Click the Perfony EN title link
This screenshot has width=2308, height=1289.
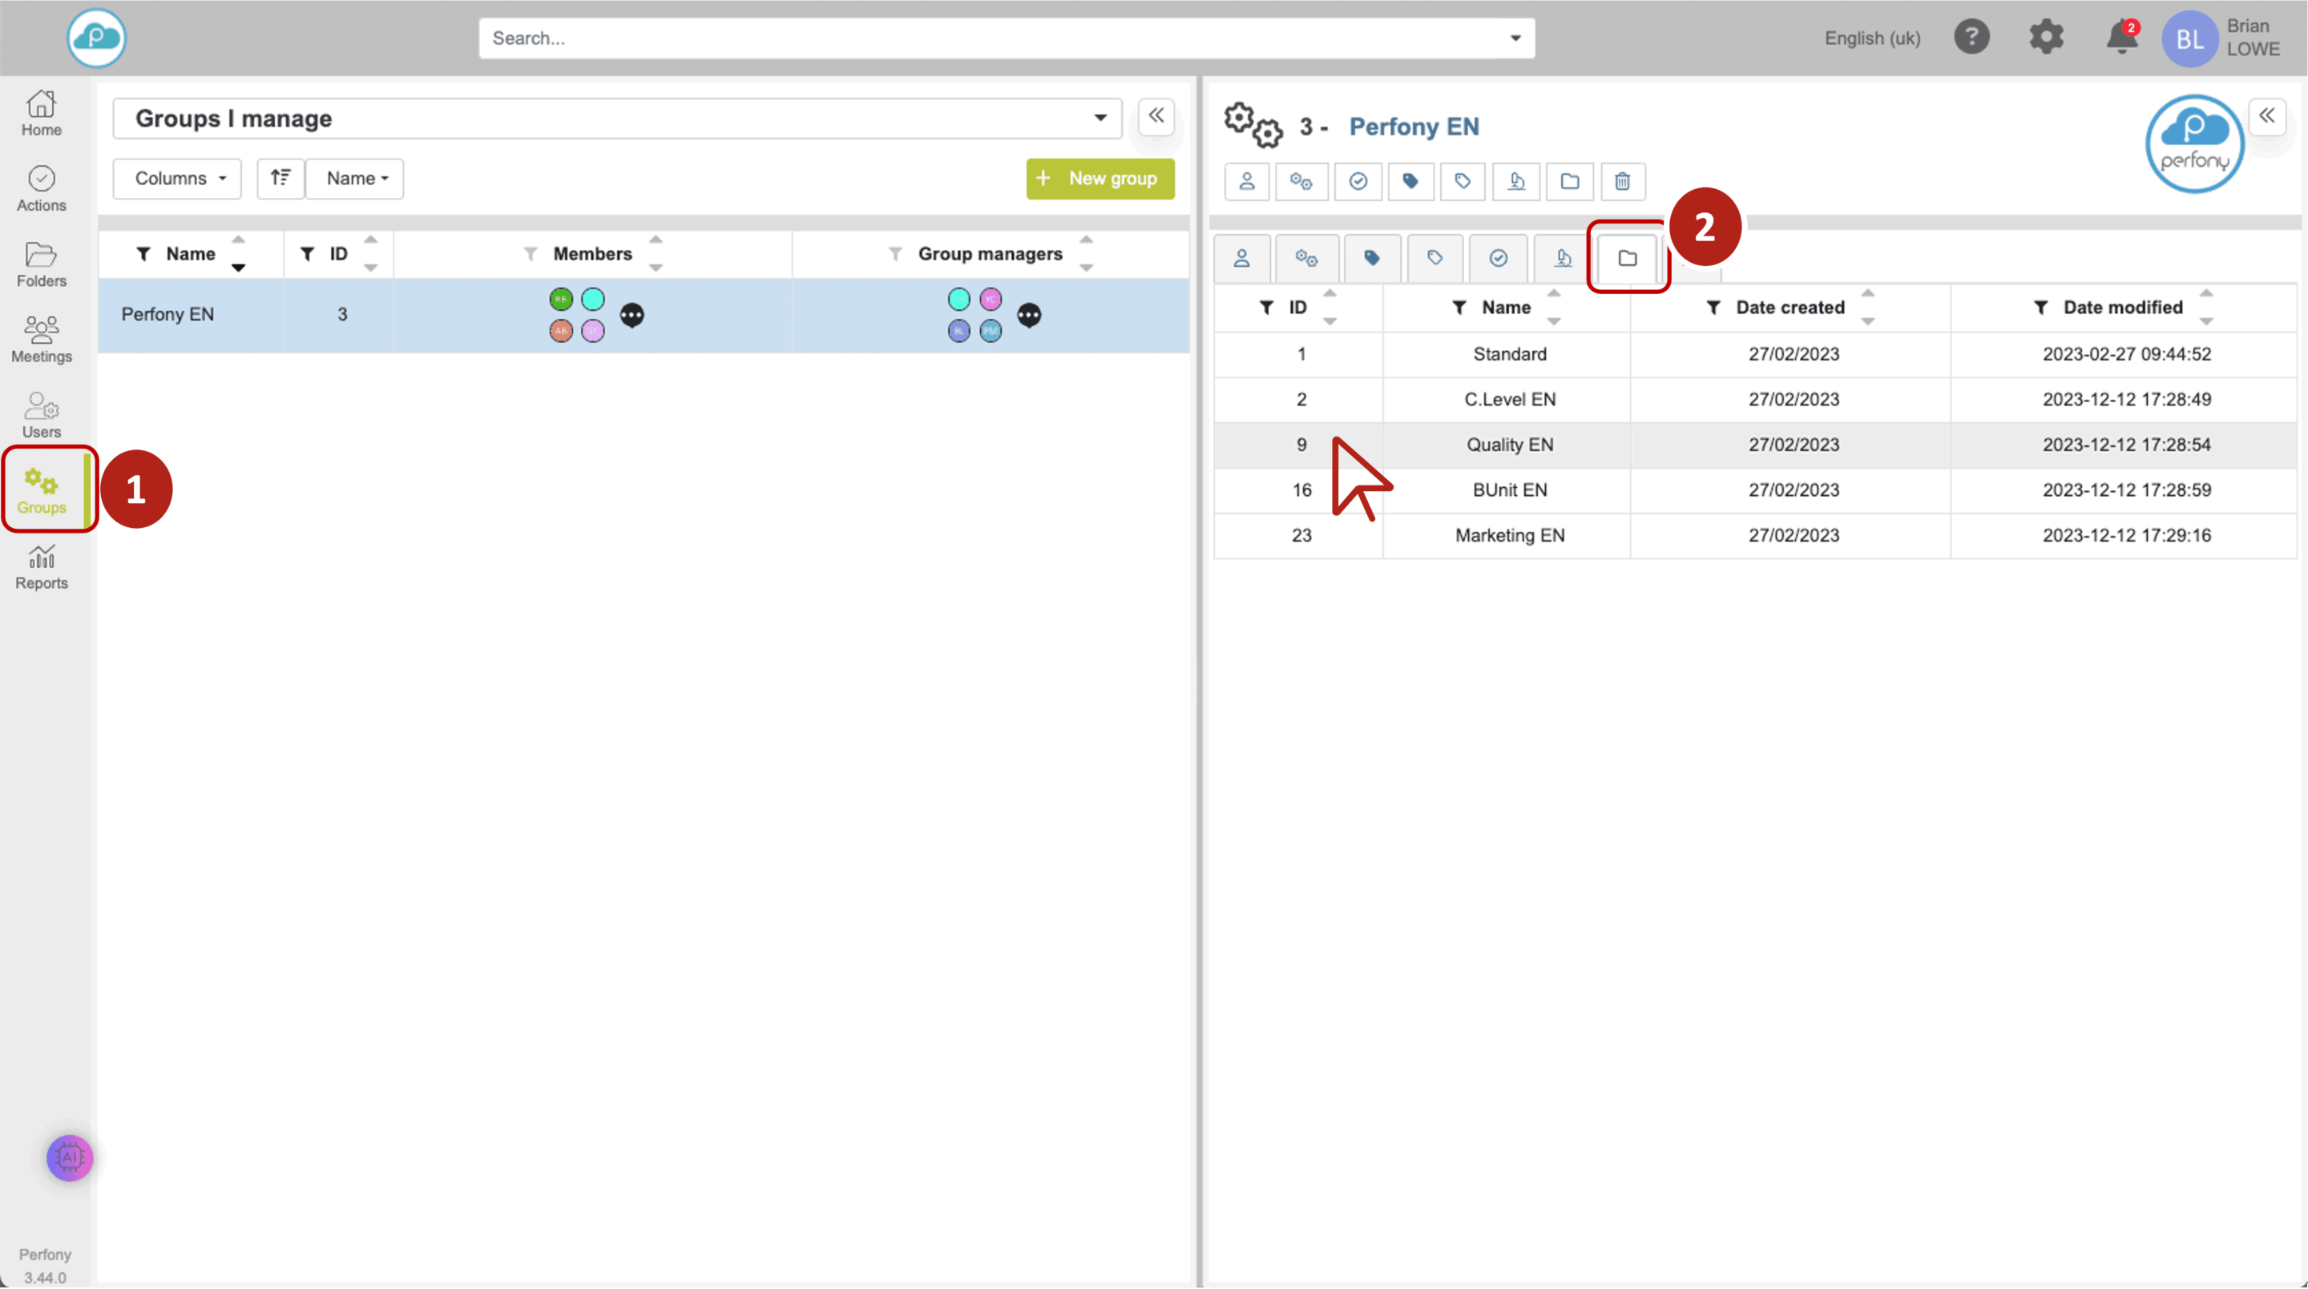point(1414,127)
